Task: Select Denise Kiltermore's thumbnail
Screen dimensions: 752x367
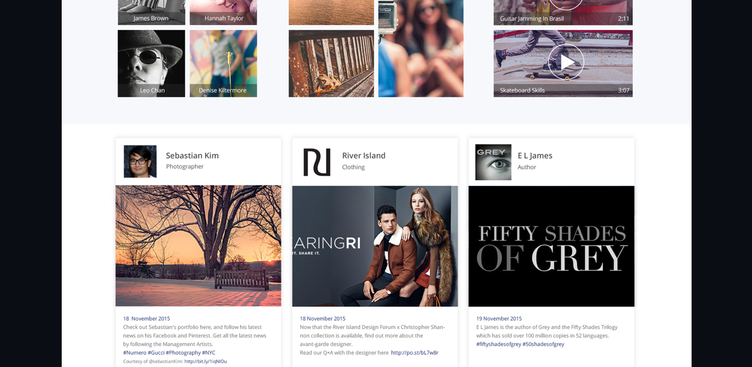Action: 223,63
